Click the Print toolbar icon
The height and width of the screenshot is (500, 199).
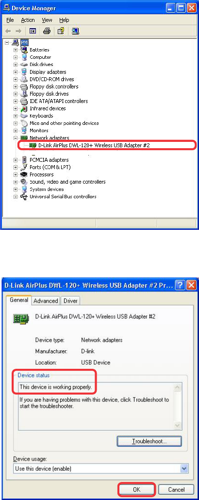pyautogui.click(x=47, y=31)
